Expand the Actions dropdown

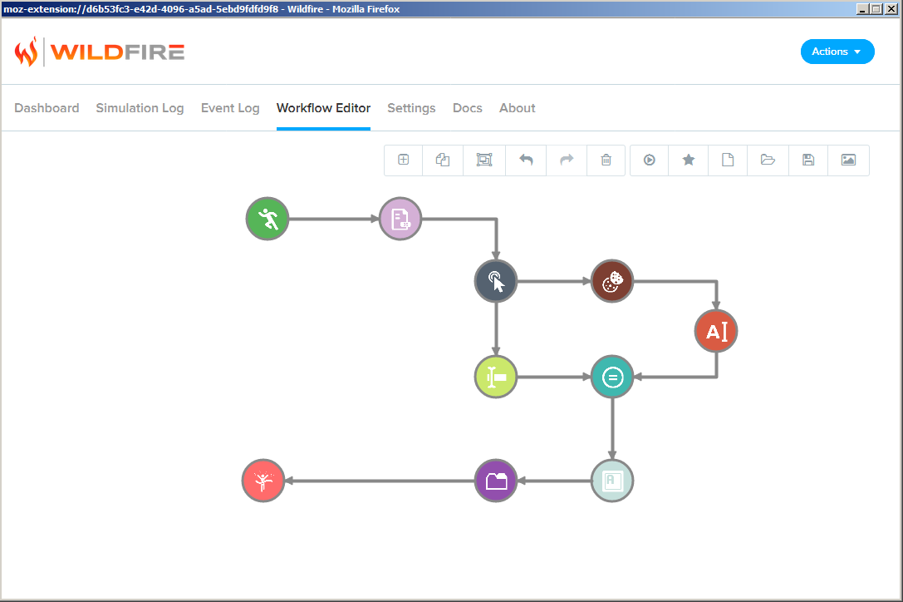tap(837, 52)
